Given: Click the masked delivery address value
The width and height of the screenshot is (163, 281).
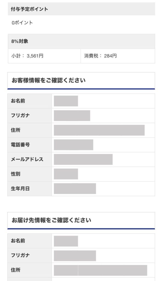Looking at the screenshot, I should tap(102, 270).
